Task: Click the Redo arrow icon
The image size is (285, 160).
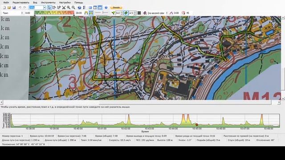Action: (25, 8)
